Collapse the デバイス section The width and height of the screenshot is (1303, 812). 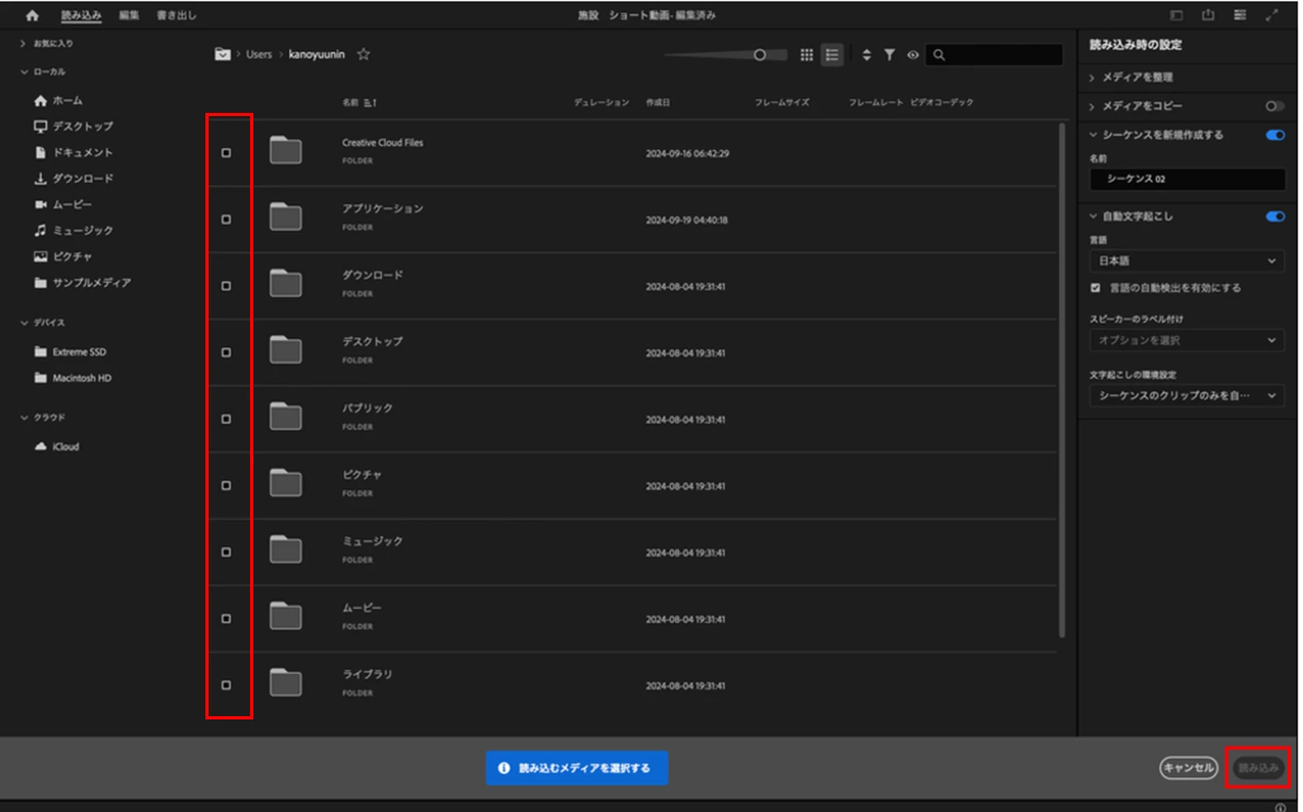tap(24, 323)
